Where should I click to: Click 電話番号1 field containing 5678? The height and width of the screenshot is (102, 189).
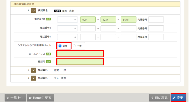tap(129, 20)
